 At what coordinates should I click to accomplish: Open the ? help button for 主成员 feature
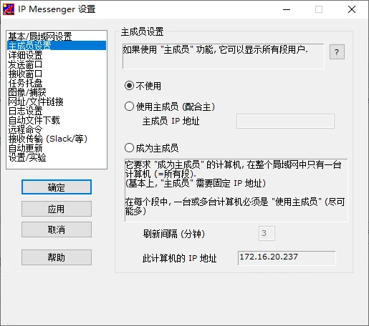[337, 51]
